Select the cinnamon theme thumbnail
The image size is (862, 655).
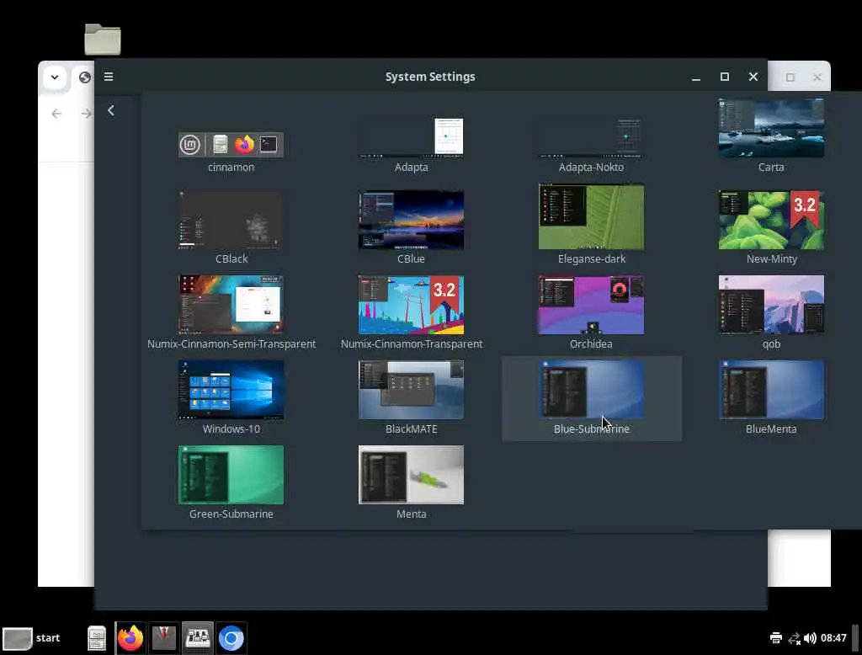click(231, 145)
